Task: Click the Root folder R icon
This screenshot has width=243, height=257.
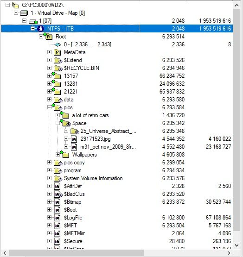Action: point(48,37)
